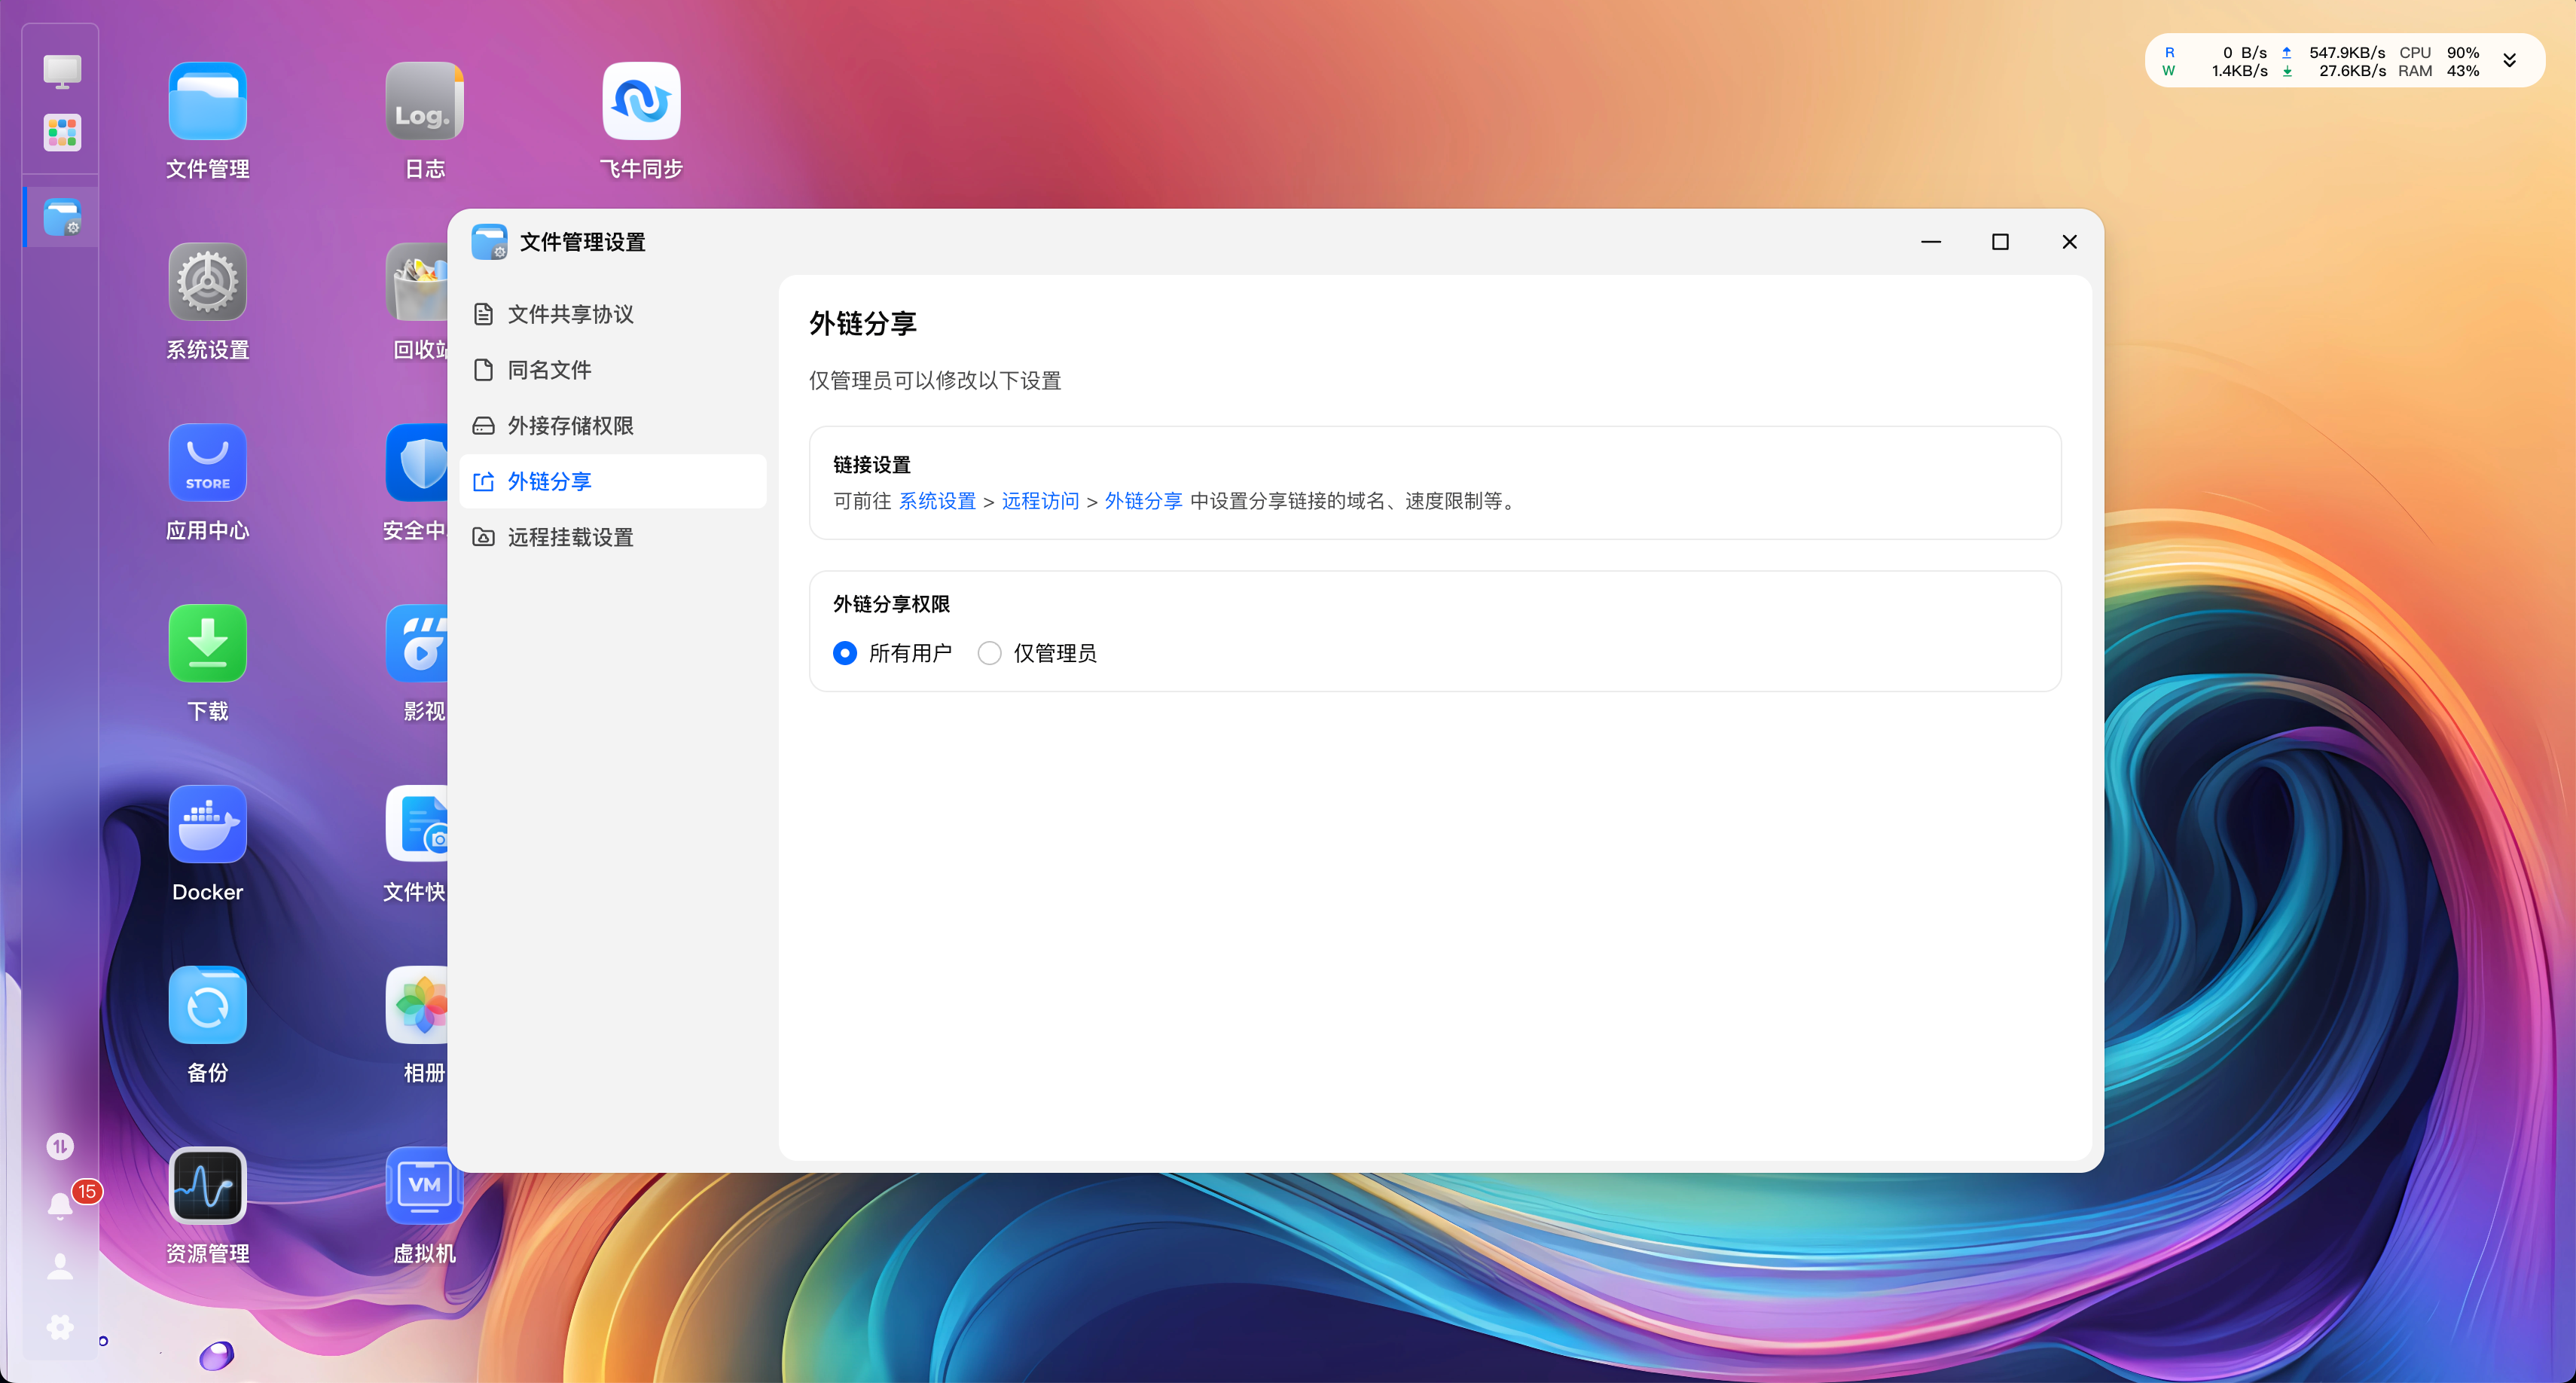Screen dimensions: 2576x1383
Task: Open the 应用中心 store icon
Action: pyautogui.click(x=207, y=463)
